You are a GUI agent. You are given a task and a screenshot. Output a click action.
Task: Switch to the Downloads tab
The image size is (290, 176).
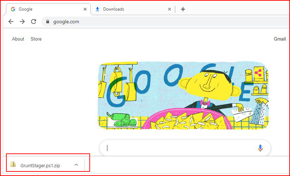pos(133,9)
